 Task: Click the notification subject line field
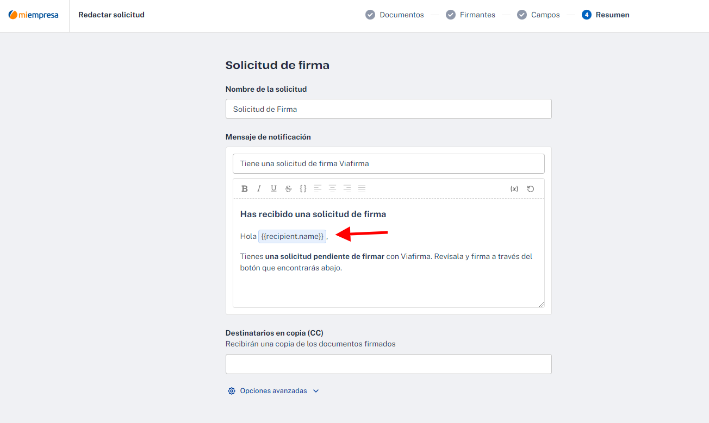[x=389, y=163]
